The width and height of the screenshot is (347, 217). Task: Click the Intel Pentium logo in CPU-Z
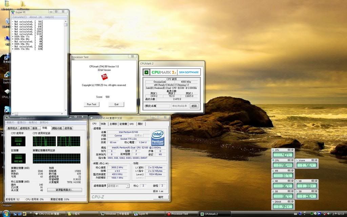click(158, 138)
